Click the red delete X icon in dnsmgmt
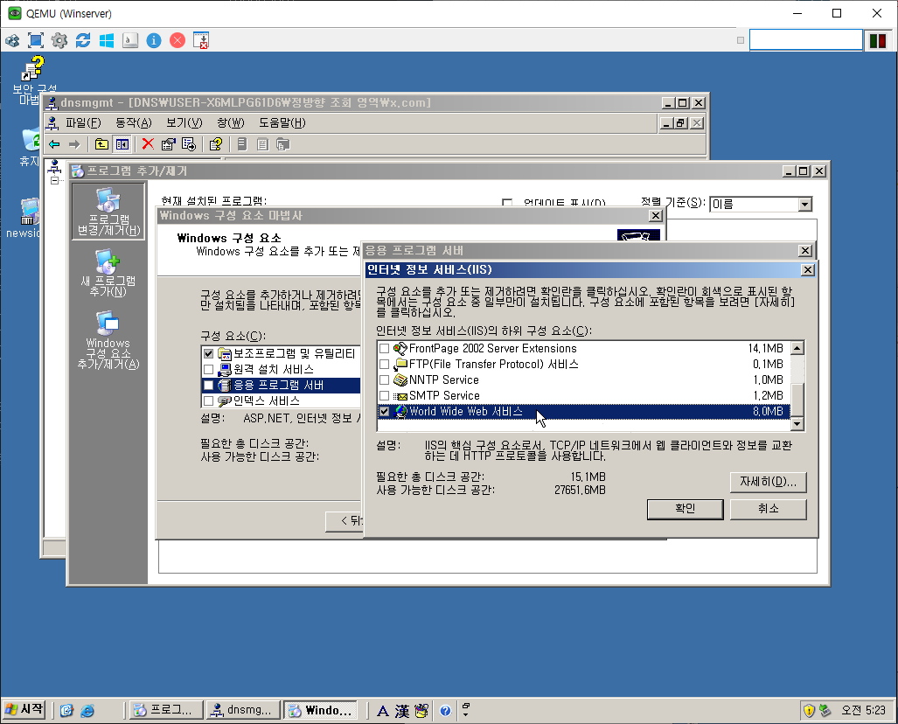898x724 pixels. point(148,143)
